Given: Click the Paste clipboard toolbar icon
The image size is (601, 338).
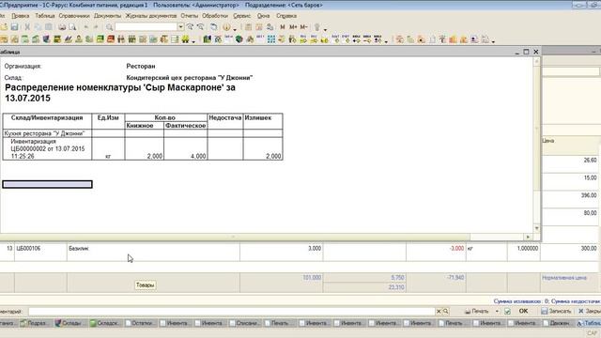Looking at the screenshot, I should pos(49,27).
